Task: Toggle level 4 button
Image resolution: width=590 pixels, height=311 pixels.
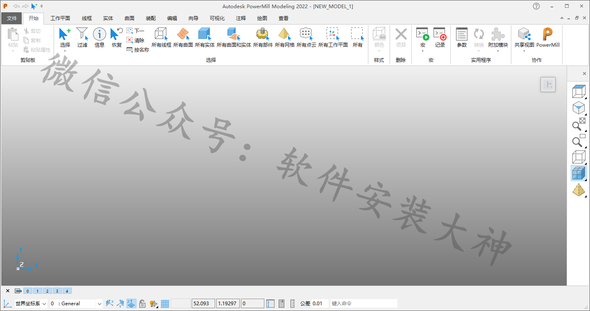Action: (67, 291)
